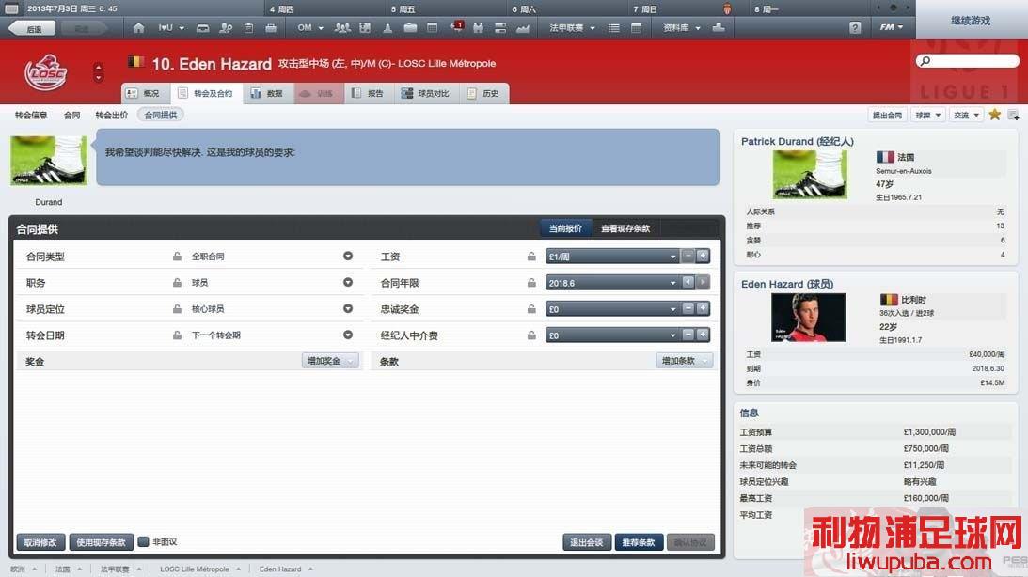The height and width of the screenshot is (577, 1028).
Task: Open the 球探 dropdown button
Action: 927,115
